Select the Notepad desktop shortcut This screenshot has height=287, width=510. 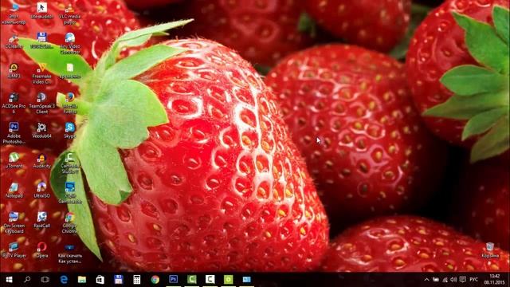[14, 191]
